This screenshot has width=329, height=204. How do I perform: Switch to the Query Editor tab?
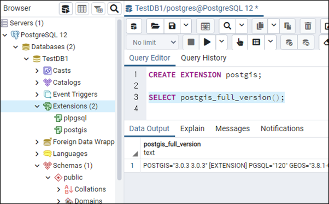click(x=150, y=58)
